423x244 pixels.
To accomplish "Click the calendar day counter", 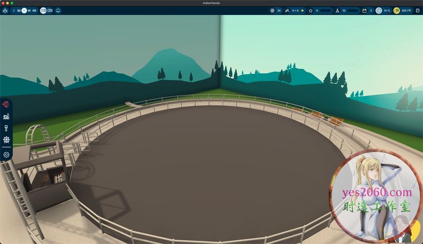I will pos(365,10).
